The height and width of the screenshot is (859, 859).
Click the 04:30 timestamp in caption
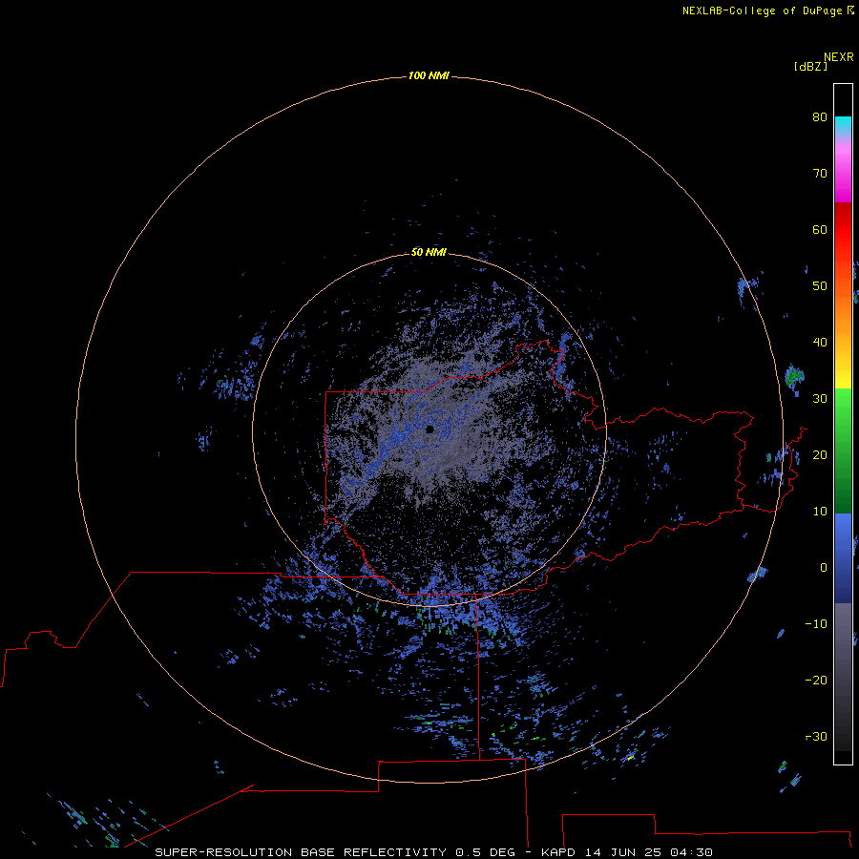[691, 852]
